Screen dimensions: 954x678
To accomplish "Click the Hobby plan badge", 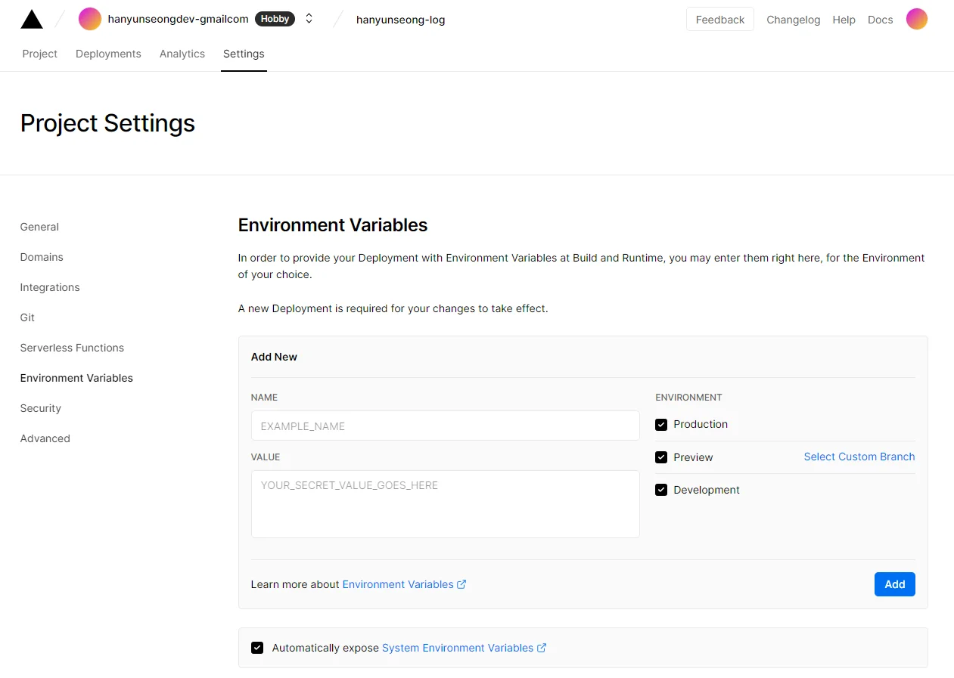I will tap(275, 19).
